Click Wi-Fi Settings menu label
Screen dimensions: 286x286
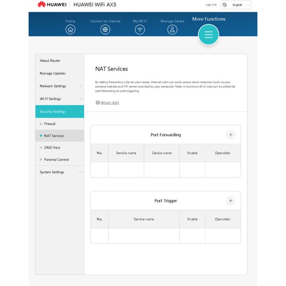click(50, 99)
